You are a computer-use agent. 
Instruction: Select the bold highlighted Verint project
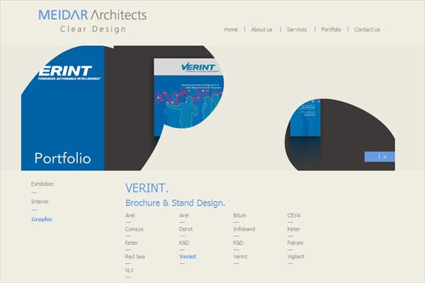pyautogui.click(x=188, y=256)
